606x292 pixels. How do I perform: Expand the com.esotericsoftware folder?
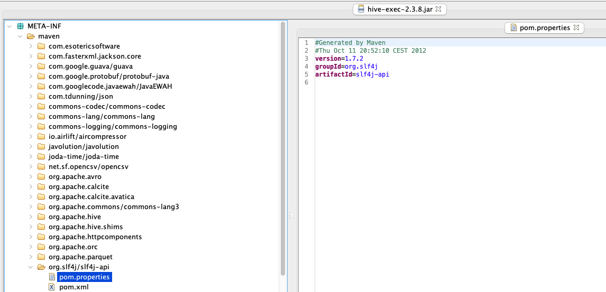(x=31, y=46)
